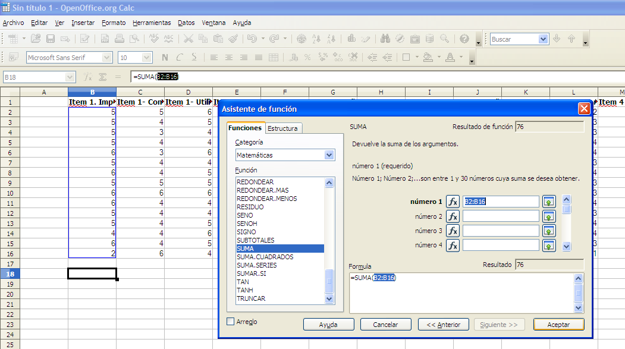Click the shrink button beside número 4 field
625x349 pixels.
549,246
